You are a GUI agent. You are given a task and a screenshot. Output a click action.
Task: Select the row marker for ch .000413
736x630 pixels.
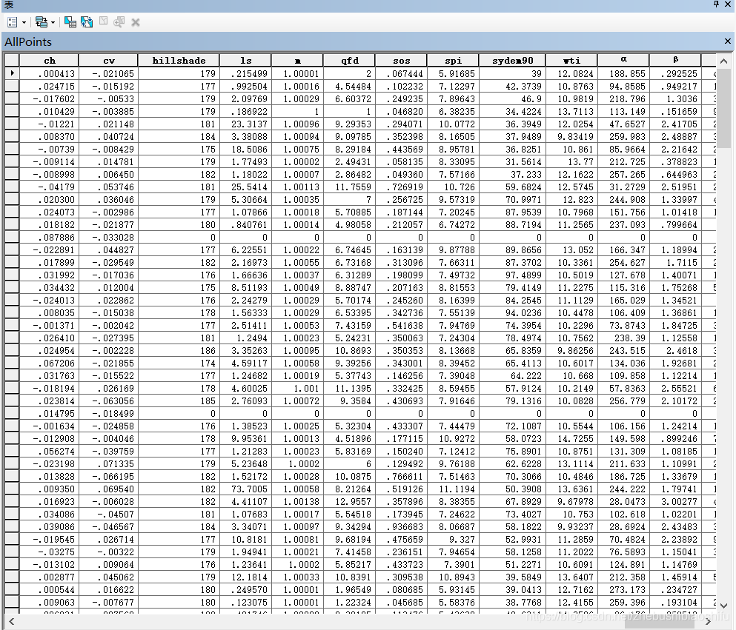tap(12, 73)
